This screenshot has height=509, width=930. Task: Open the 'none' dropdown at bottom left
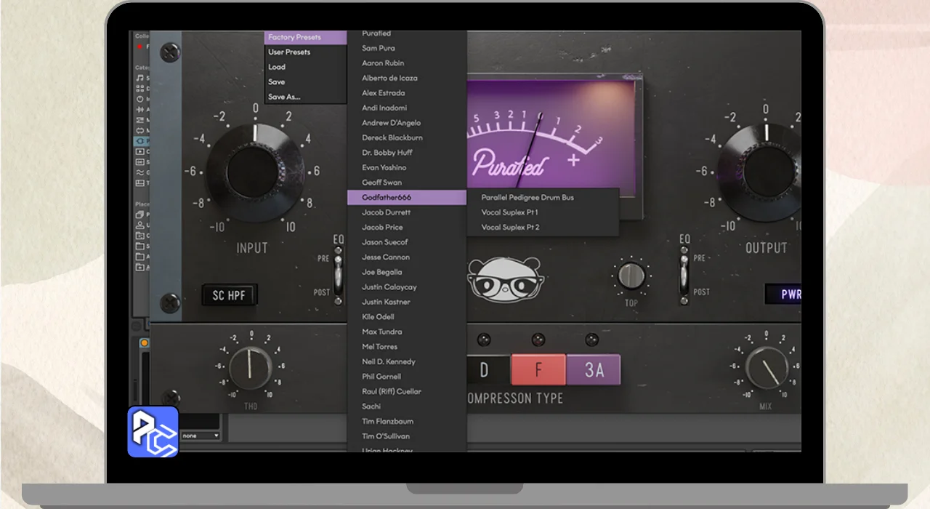pos(201,436)
